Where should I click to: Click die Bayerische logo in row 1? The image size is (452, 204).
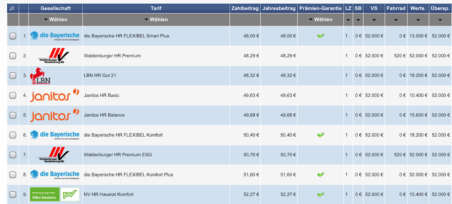55,36
